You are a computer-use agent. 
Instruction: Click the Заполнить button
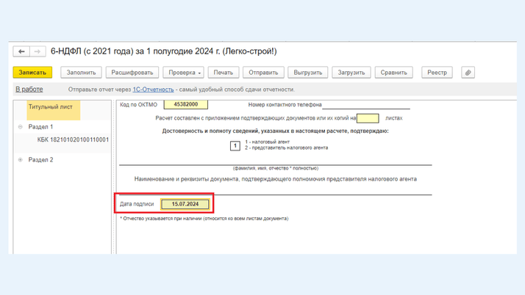coord(81,73)
